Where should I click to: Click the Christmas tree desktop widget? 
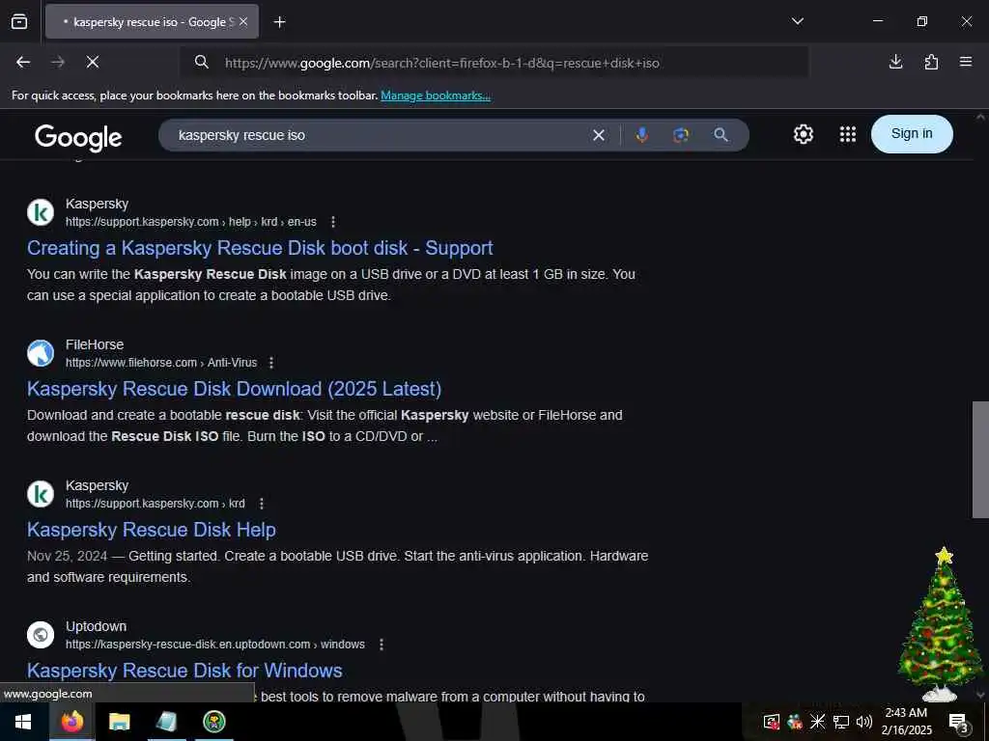tap(941, 624)
